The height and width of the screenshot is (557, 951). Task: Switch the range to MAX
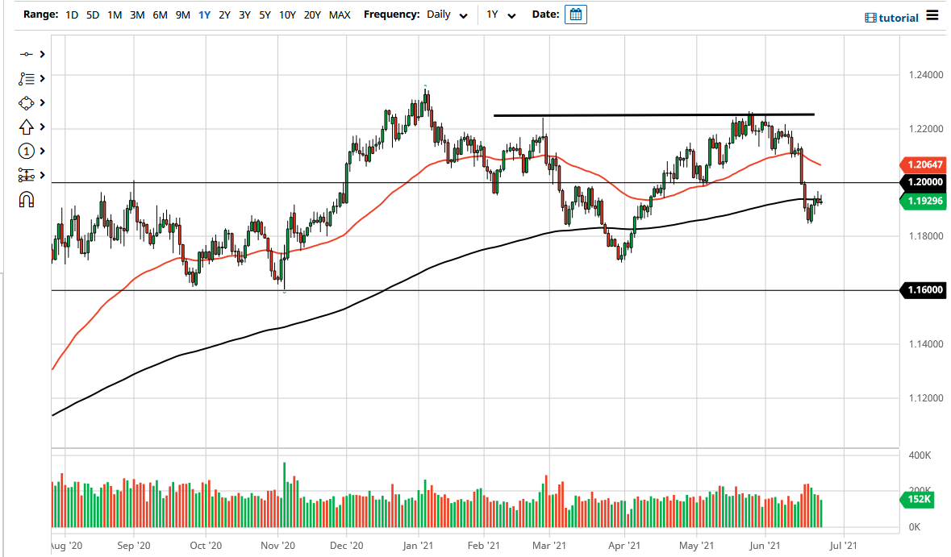[x=340, y=15]
